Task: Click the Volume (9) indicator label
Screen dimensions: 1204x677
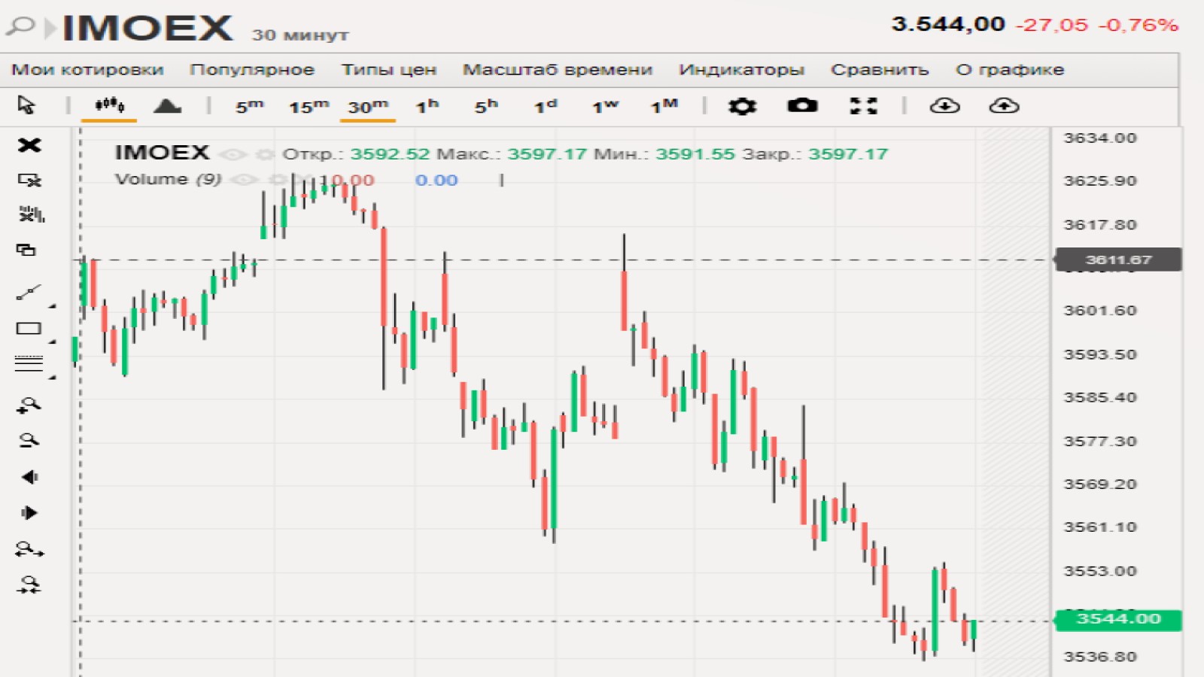Action: (168, 180)
